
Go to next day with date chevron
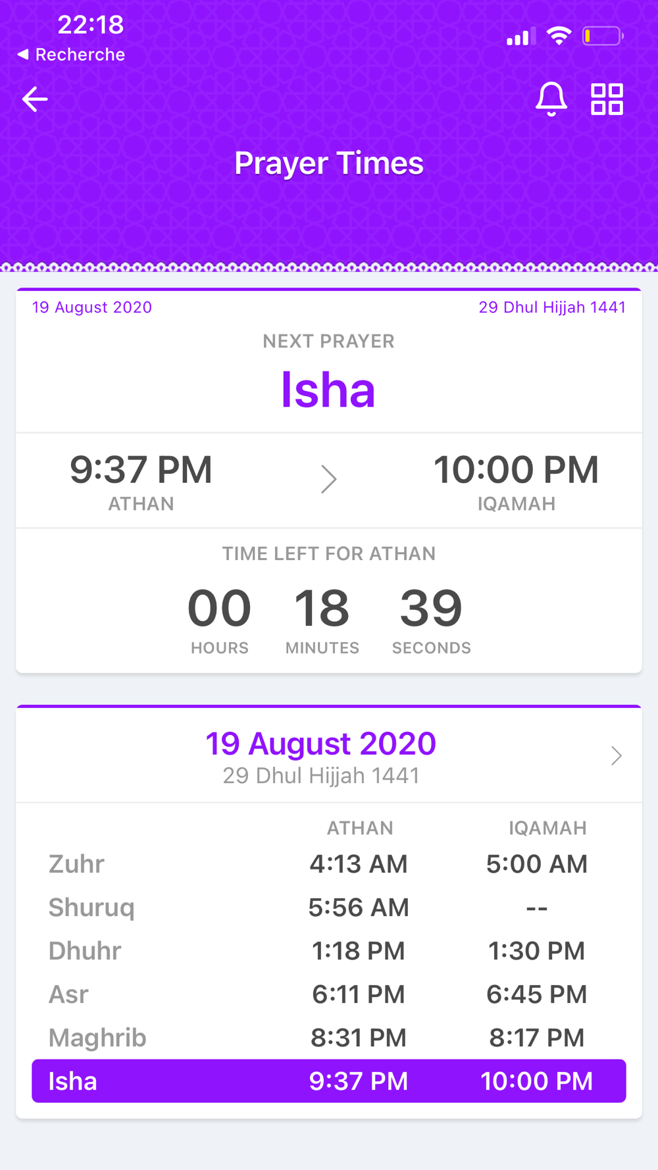tap(616, 755)
